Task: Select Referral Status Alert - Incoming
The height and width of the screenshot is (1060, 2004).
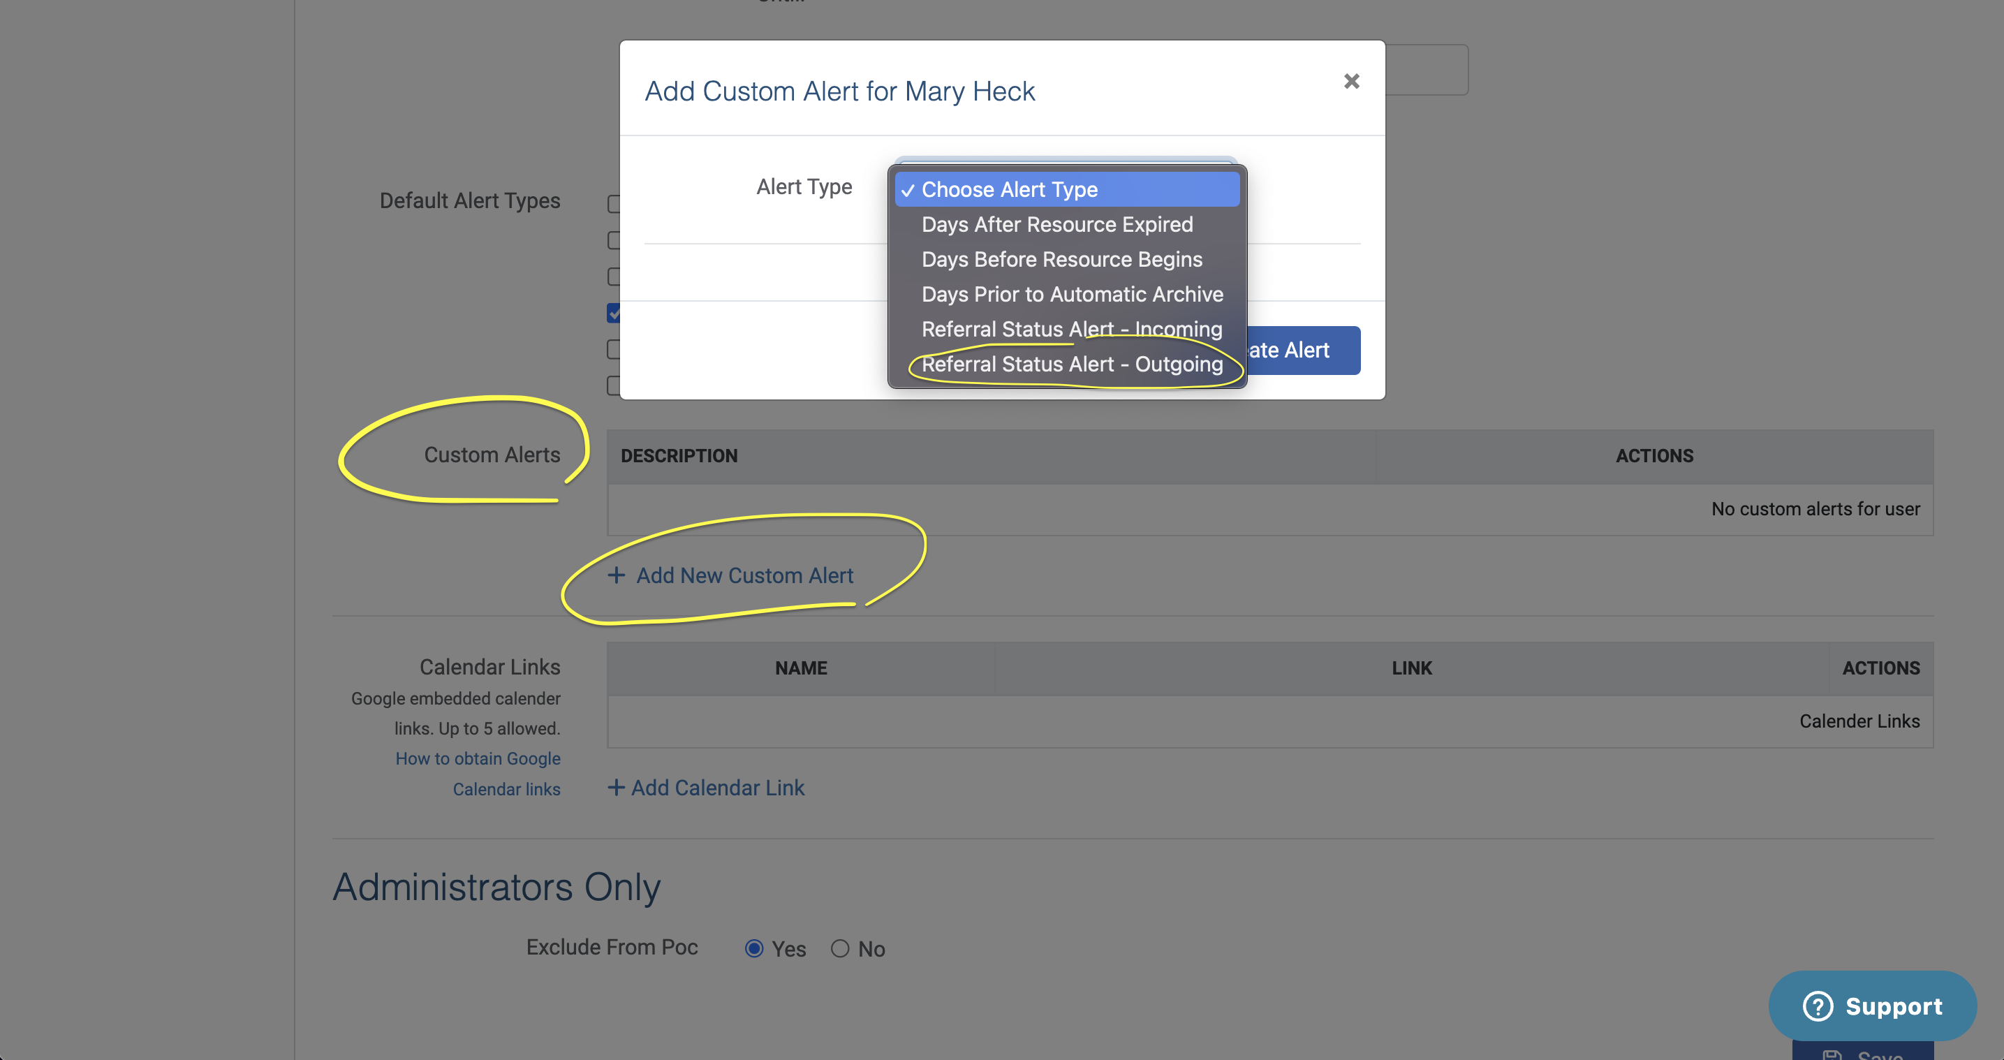Action: (1071, 329)
